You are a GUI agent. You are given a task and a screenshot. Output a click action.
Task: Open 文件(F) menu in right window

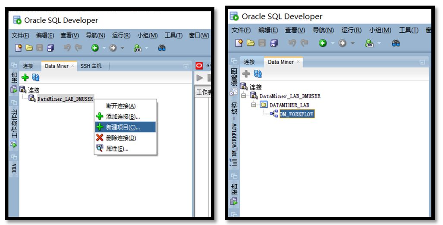coord(241,30)
